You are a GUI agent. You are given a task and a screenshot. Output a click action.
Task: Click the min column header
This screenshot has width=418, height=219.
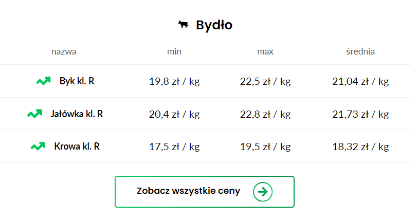tap(174, 51)
